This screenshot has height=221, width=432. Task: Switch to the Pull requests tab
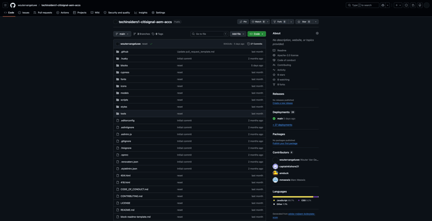43,13
